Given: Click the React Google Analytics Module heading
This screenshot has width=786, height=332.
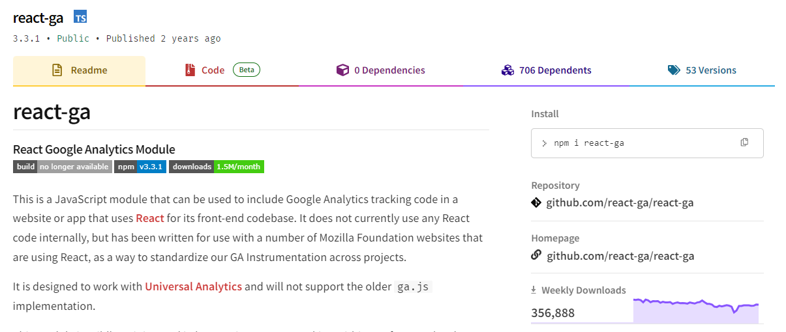Looking at the screenshot, I should (94, 149).
